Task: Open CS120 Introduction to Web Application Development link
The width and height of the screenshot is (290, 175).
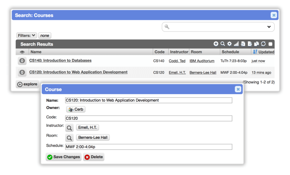Action: click(x=78, y=72)
